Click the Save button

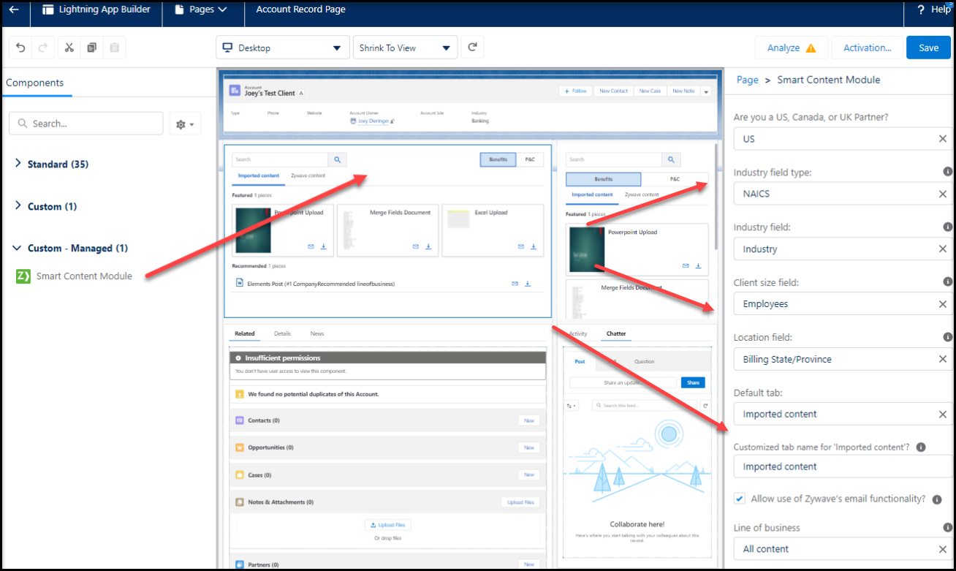pyautogui.click(x=928, y=47)
